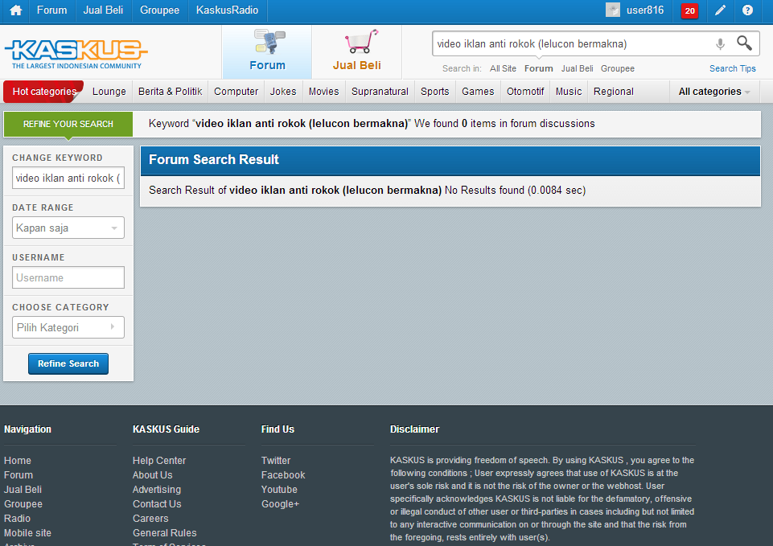Click the home icon in top bar
This screenshot has width=773, height=546.
[x=15, y=10]
